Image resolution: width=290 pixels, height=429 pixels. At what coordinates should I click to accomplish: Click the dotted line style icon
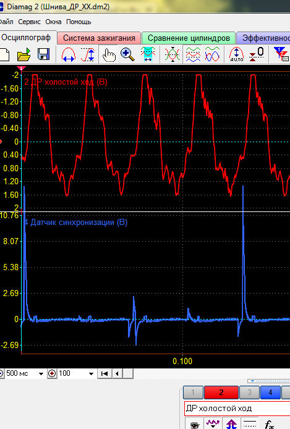click(250, 424)
